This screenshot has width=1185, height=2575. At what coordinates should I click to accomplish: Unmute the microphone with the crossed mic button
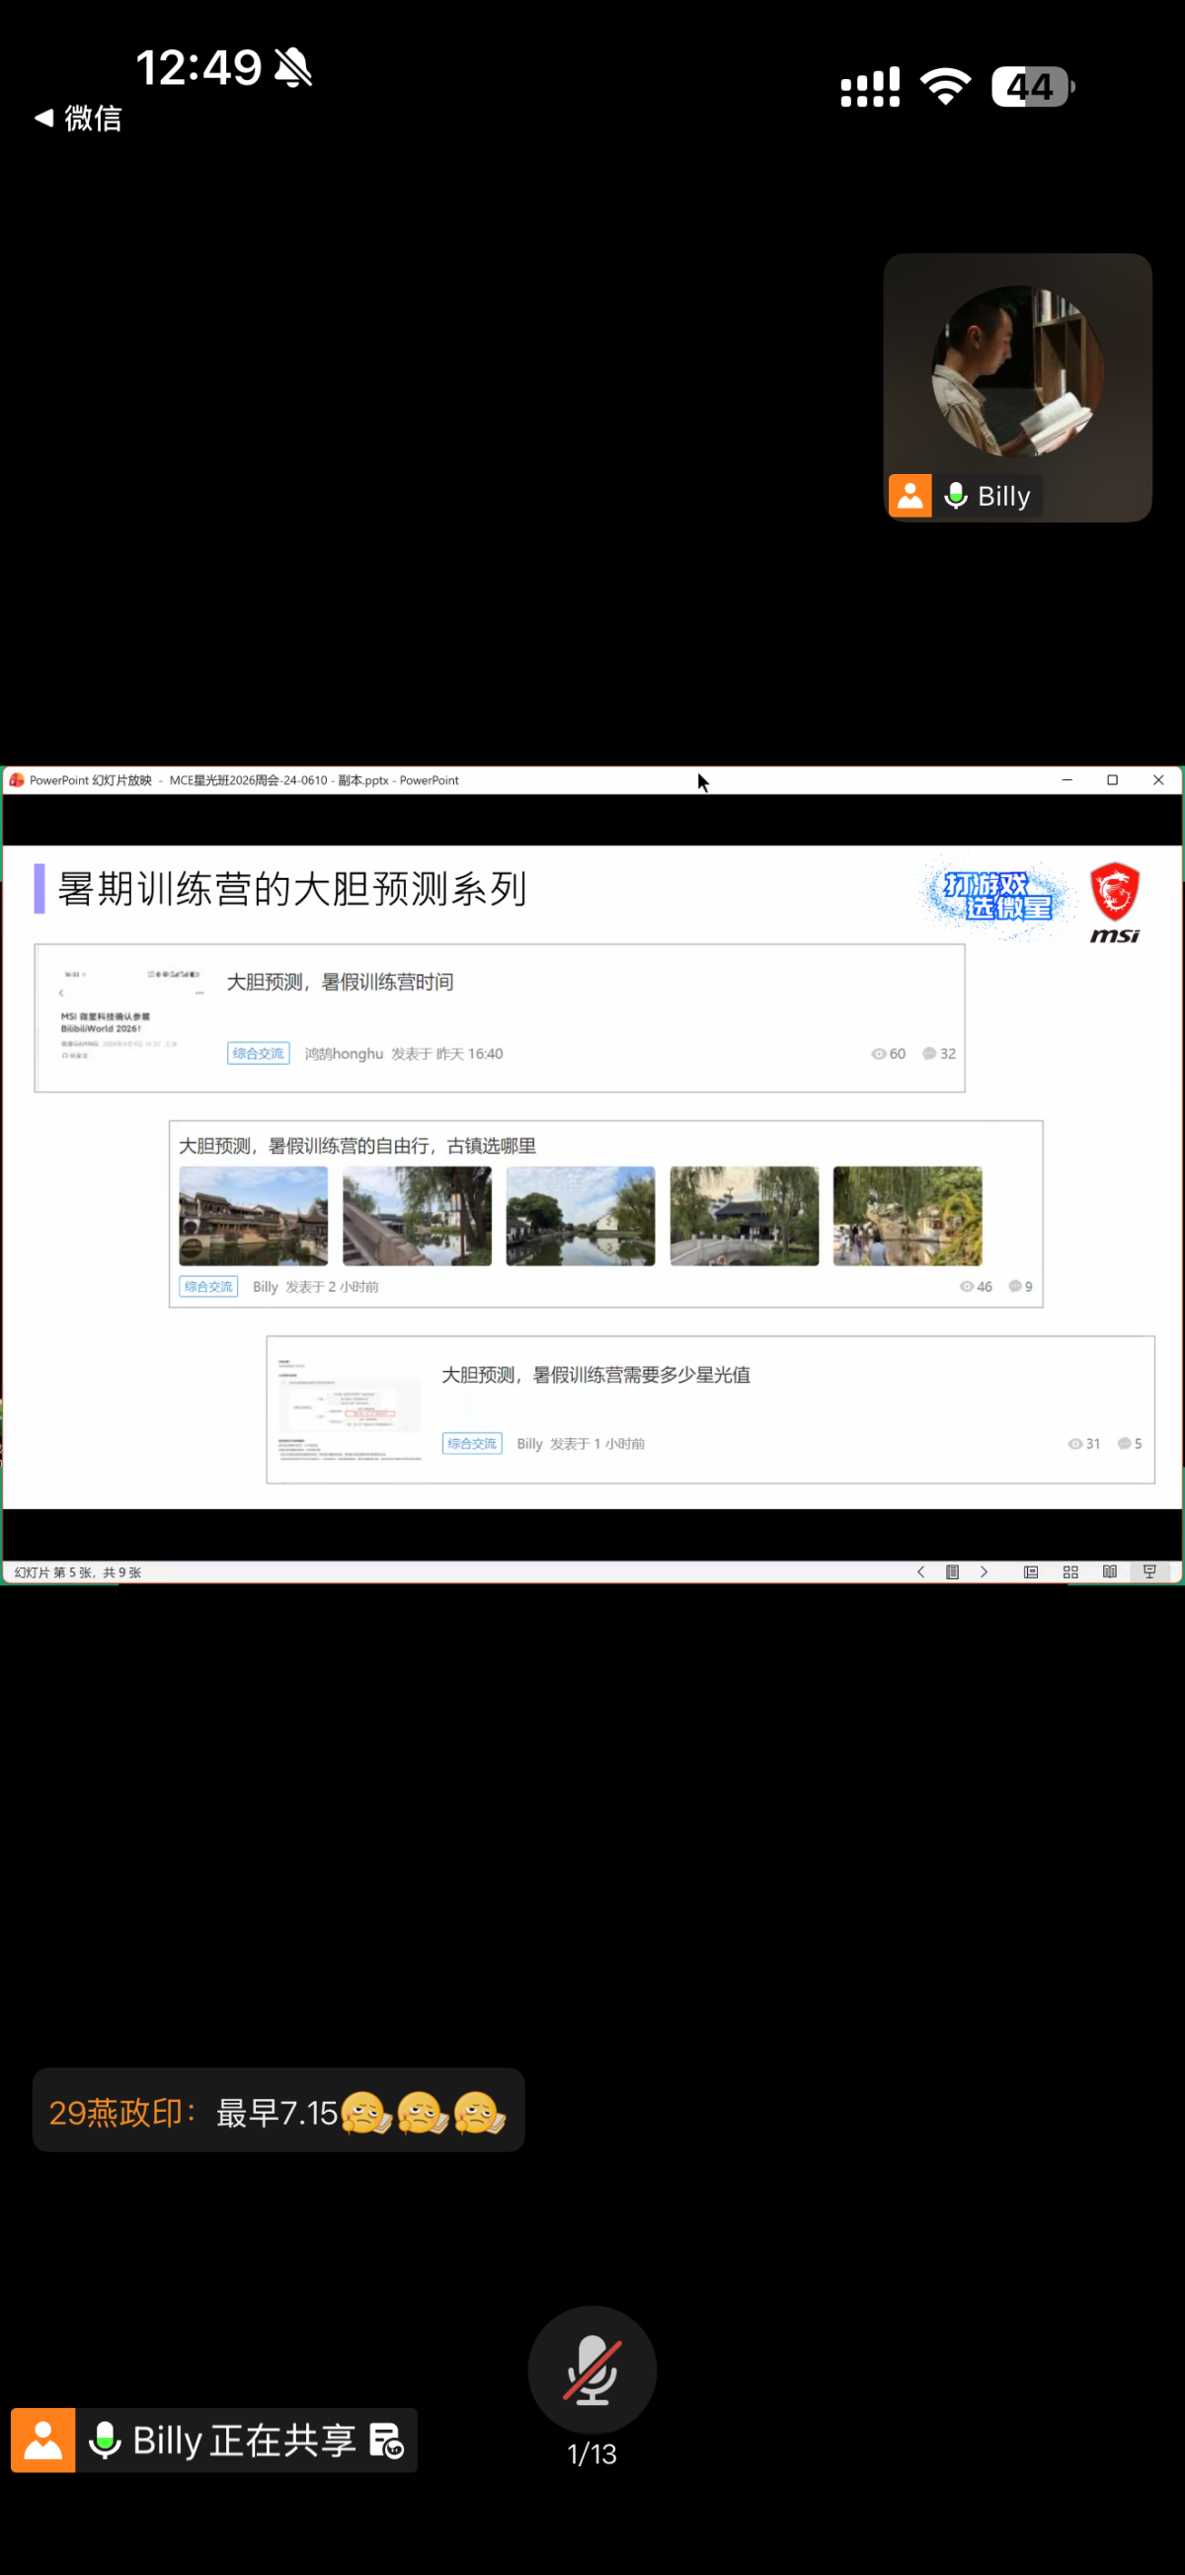592,2370
